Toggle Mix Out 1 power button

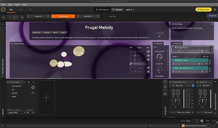coord(197,82)
